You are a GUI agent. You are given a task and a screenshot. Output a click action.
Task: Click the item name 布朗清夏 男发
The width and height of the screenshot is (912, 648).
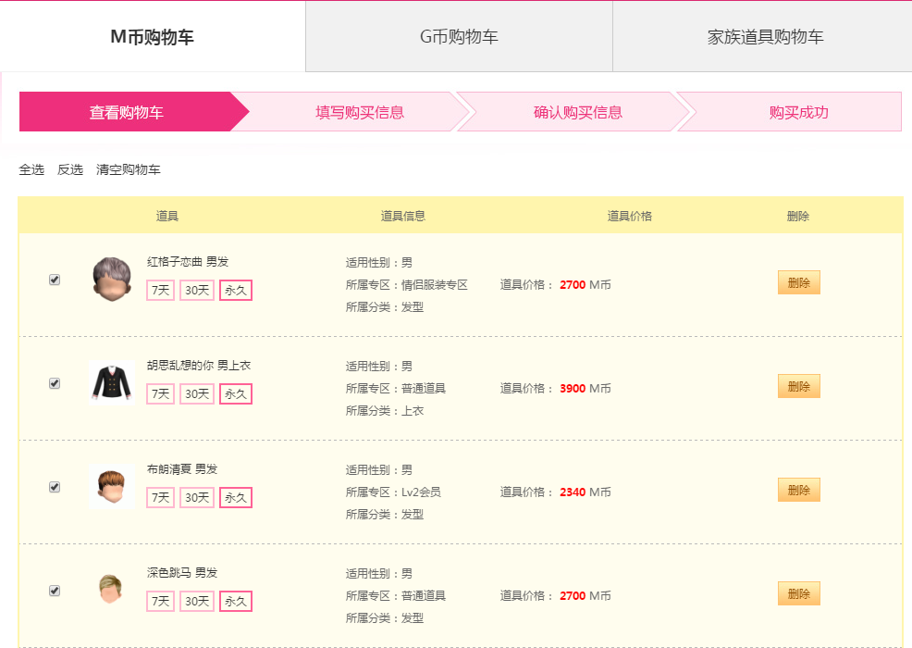(x=182, y=468)
